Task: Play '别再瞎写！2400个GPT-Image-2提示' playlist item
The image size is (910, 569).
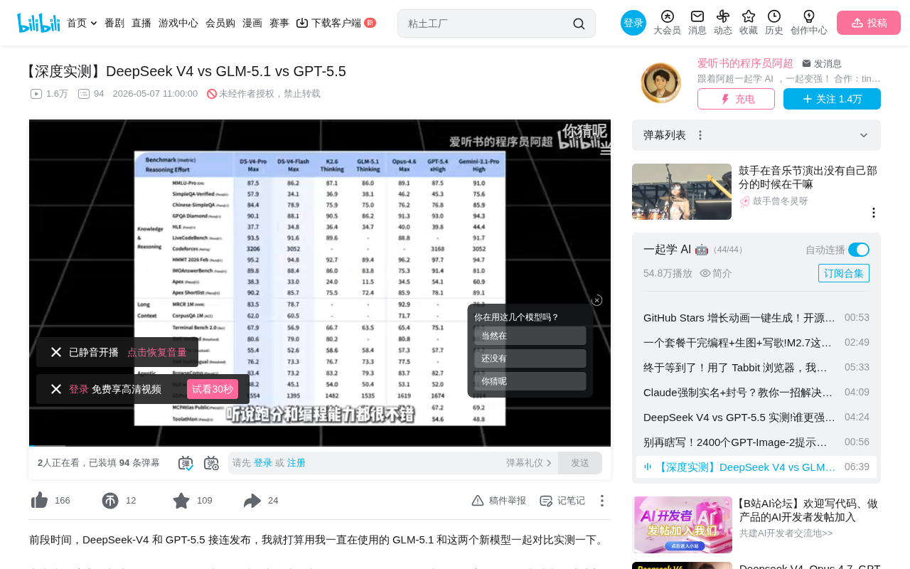Action: coord(756,442)
